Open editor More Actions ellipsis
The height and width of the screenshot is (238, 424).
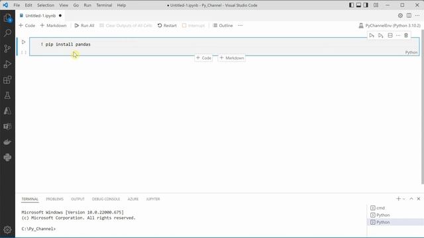point(417,16)
